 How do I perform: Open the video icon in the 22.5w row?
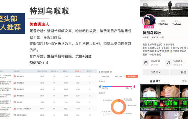point(90,89)
